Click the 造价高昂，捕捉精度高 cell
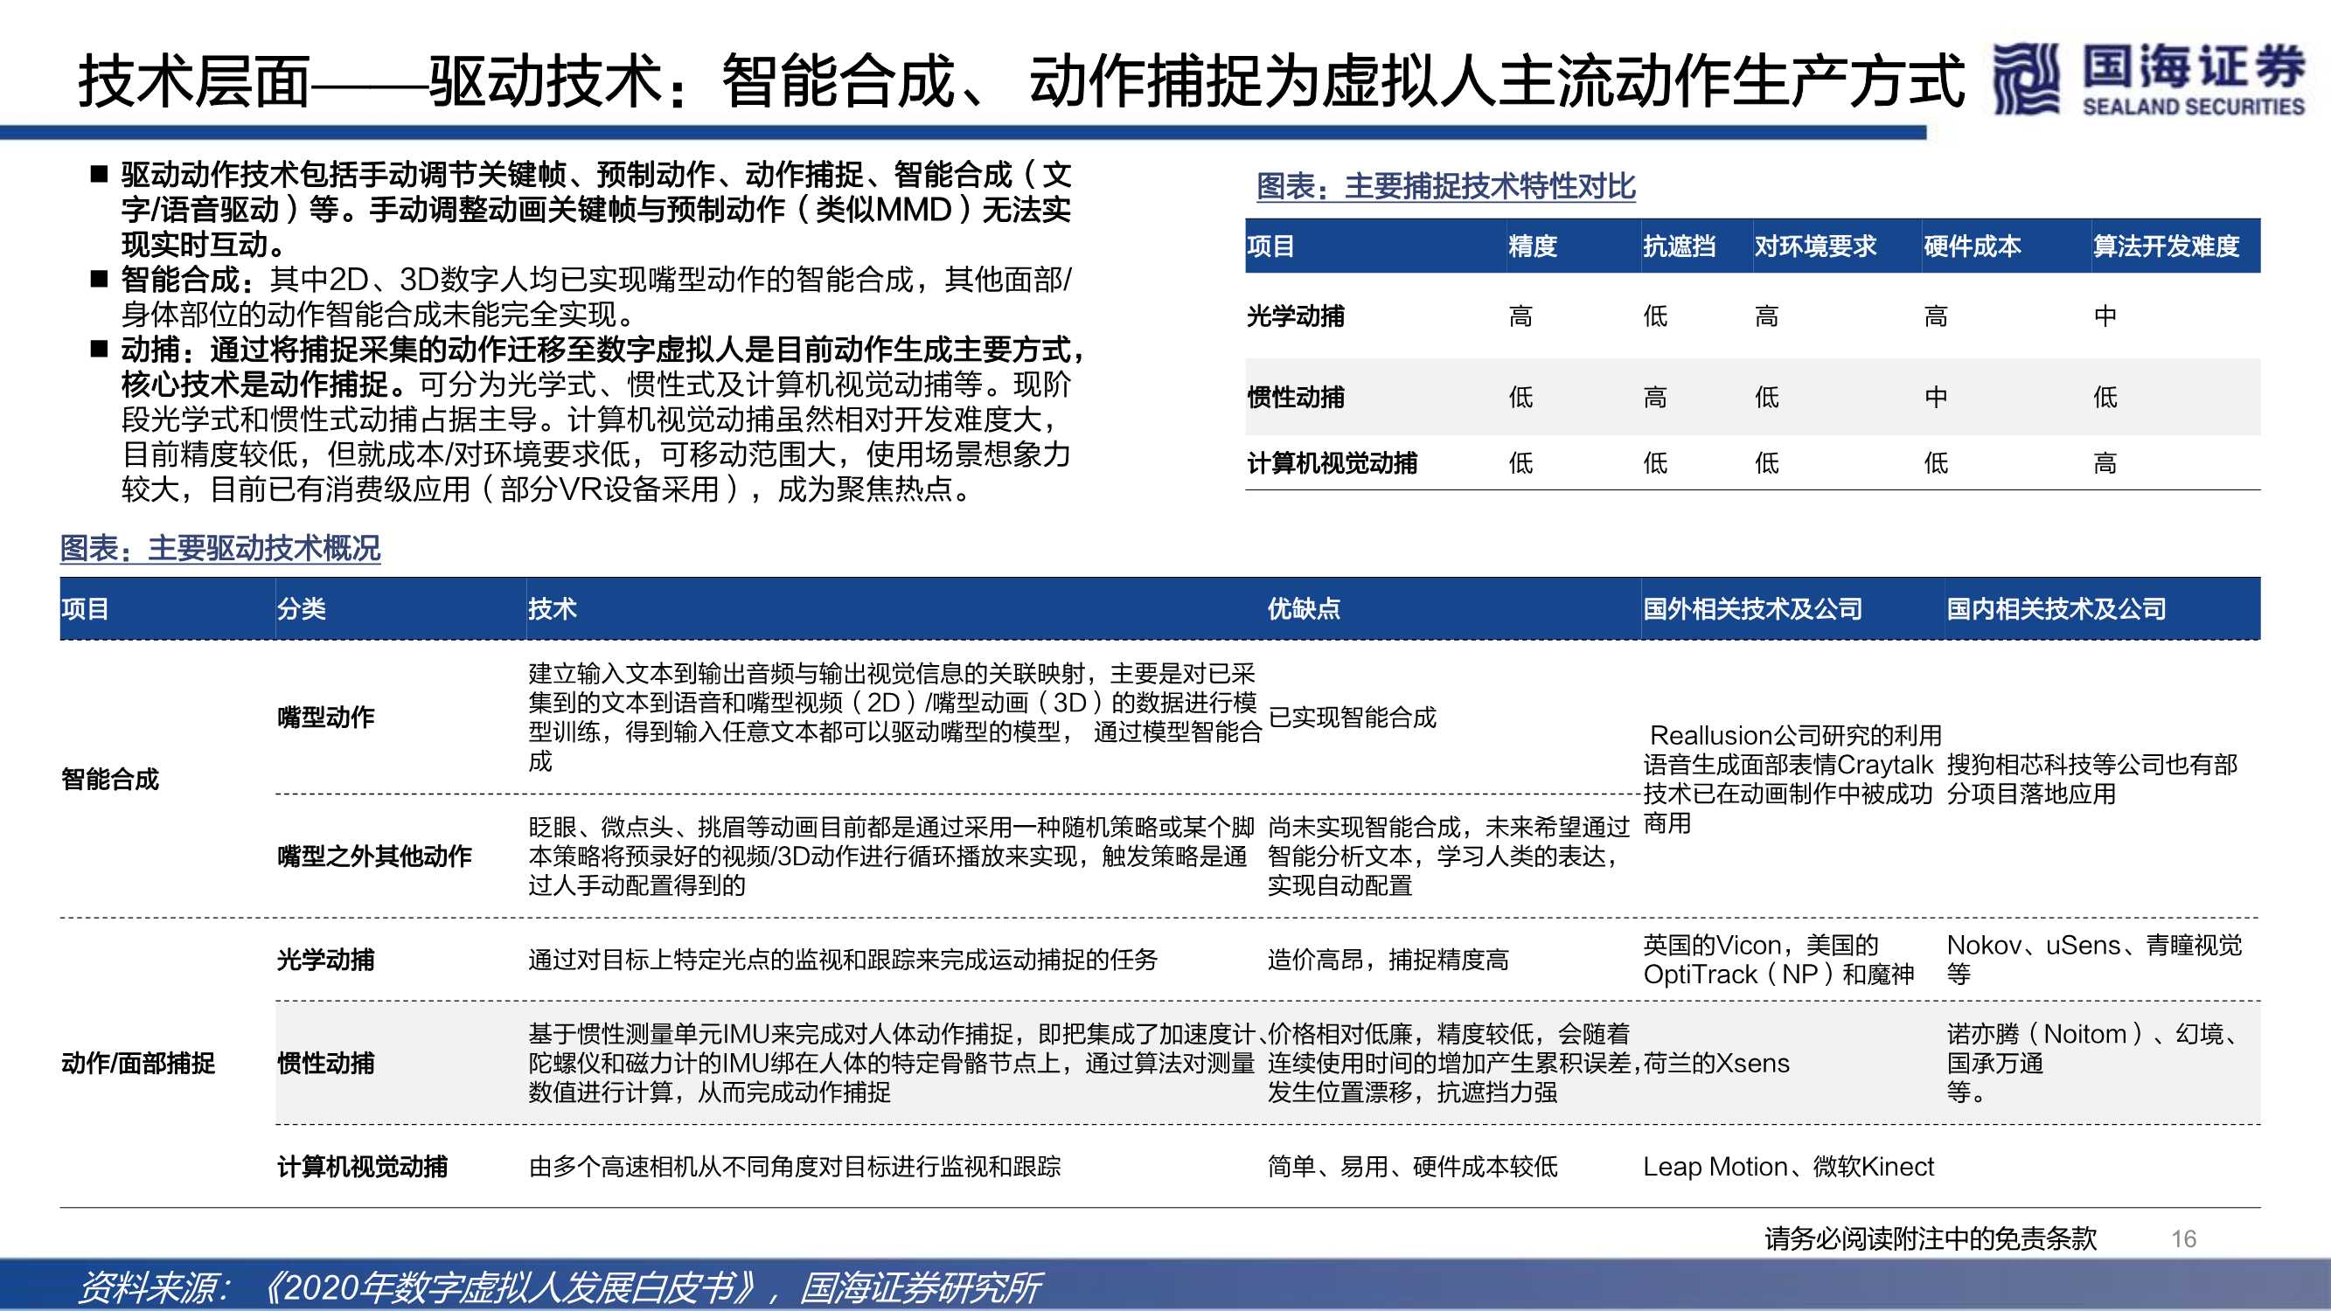Screen dimensions: 2331x1311 click(1388, 960)
